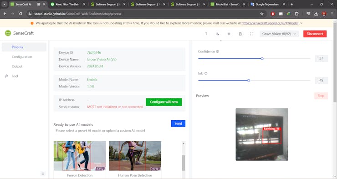The width and height of the screenshot is (337, 179).
Task: Open browser downloads
Action: (316, 14)
